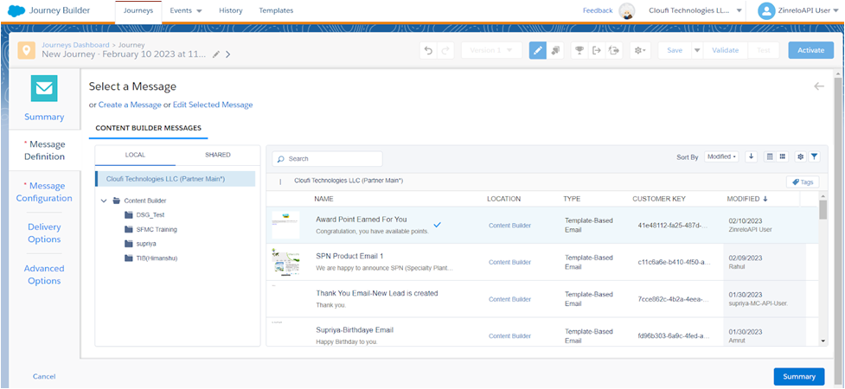This screenshot has width=845, height=389.
Task: Click the exit criteria icon
Action: click(597, 50)
